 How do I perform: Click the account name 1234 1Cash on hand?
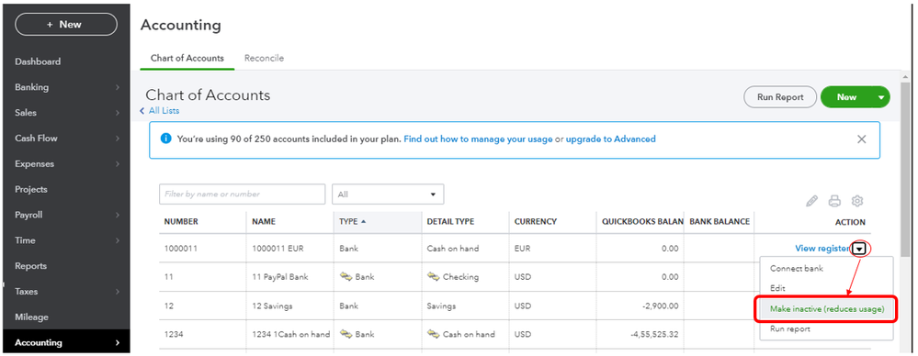(291, 334)
